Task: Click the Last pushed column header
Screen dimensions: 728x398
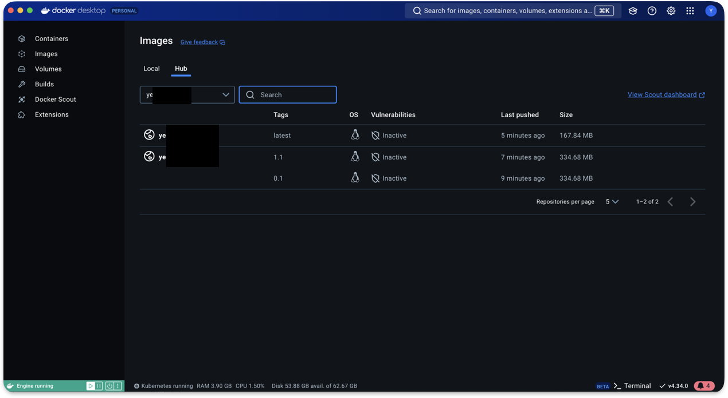Action: (x=520, y=115)
